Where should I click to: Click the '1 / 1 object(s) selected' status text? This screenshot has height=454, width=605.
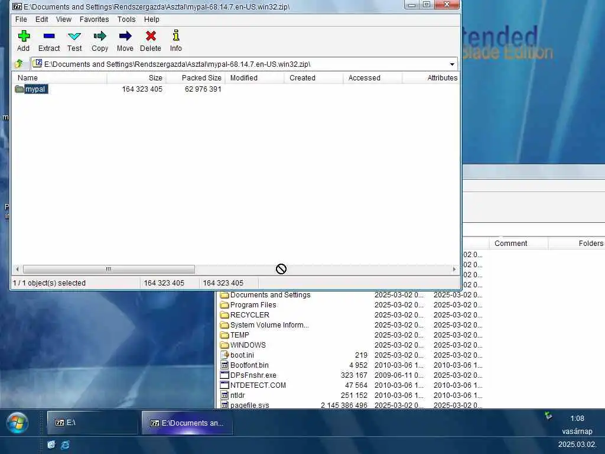[49, 283]
